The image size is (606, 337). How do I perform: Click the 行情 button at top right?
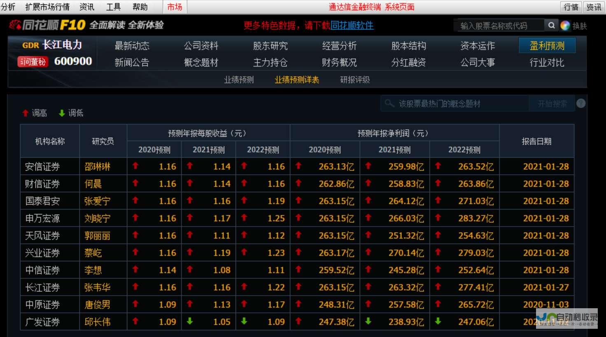pos(571,7)
